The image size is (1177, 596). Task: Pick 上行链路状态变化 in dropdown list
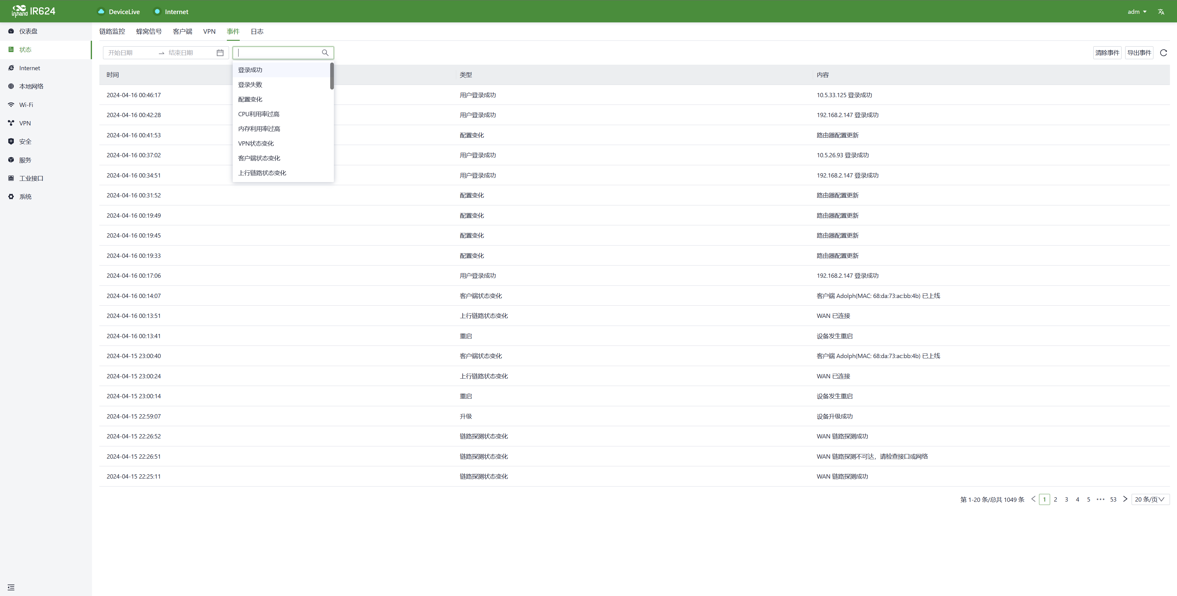262,173
